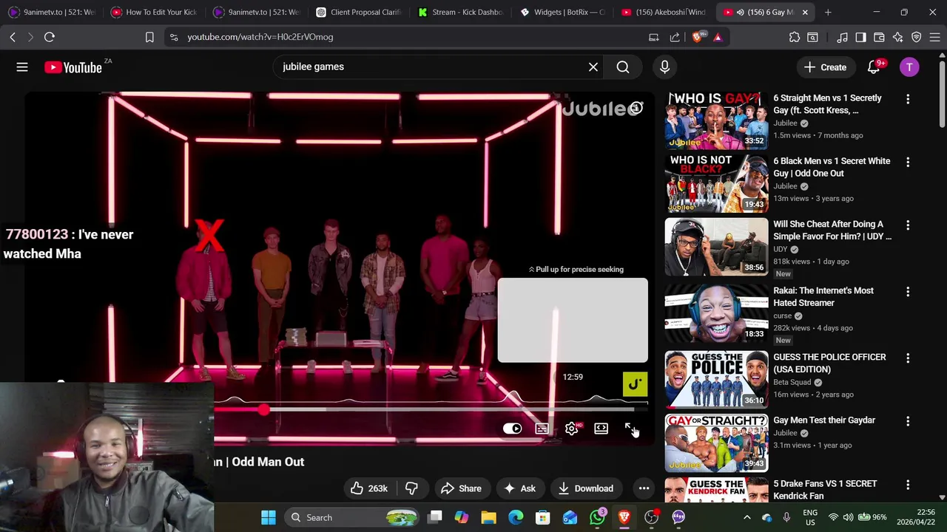Screen dimensions: 947x532
Task: Open options for 'Rakai: The Internet's Most Hated Streamer'
Action: [908, 292]
